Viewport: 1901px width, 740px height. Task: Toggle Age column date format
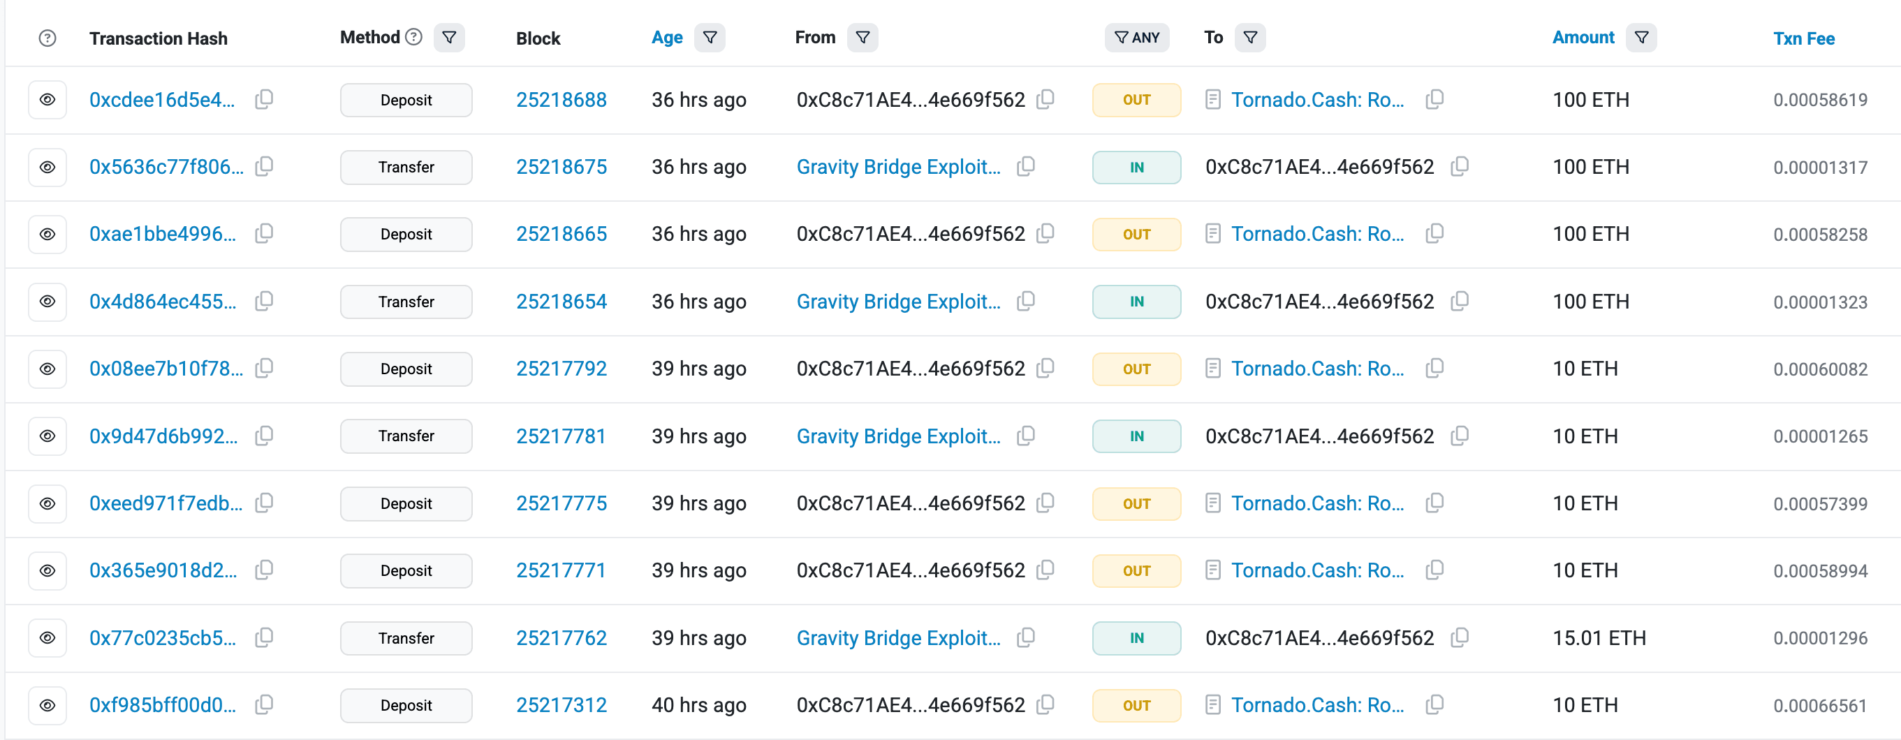click(x=667, y=38)
